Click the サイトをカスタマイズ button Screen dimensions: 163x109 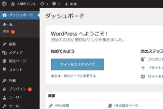(77, 65)
